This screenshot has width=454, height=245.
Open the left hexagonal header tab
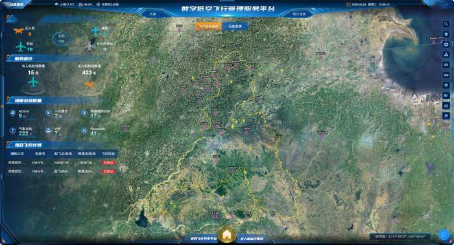click(x=153, y=14)
